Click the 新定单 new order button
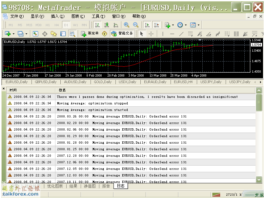265x199 pixels. [x=90, y=34]
